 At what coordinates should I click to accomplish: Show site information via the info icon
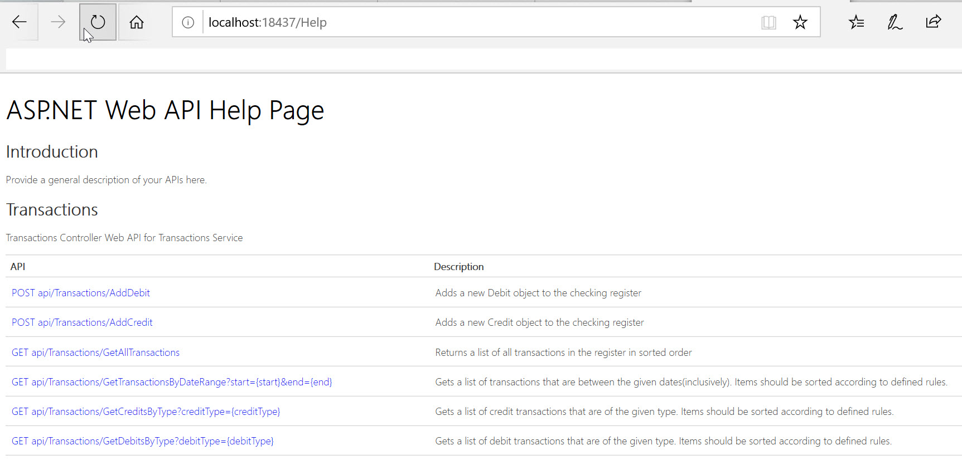[188, 22]
